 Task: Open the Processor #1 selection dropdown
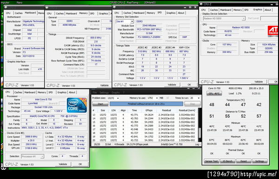pos(42,156)
